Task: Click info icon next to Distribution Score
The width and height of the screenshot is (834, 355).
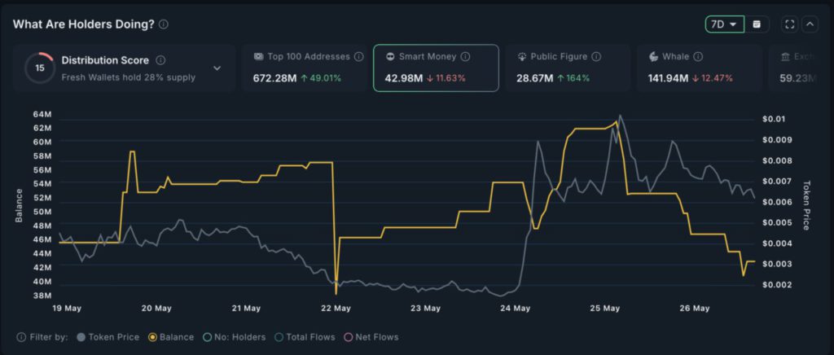Action: (x=160, y=60)
